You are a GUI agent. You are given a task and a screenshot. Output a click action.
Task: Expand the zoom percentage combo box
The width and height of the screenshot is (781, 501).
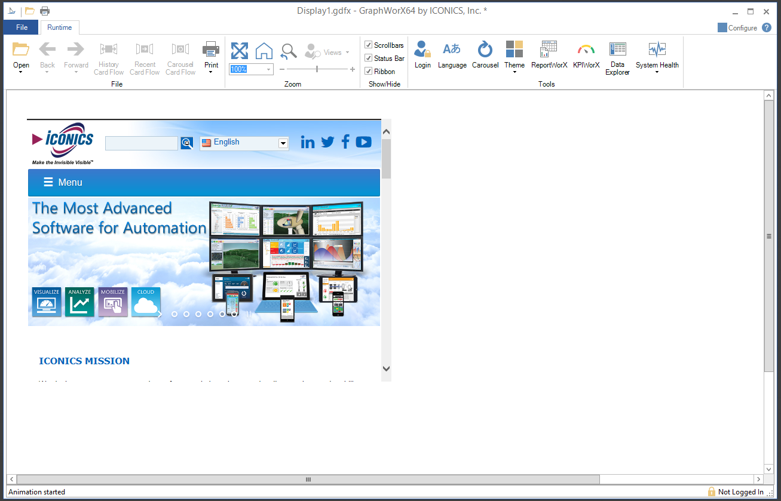tap(268, 69)
